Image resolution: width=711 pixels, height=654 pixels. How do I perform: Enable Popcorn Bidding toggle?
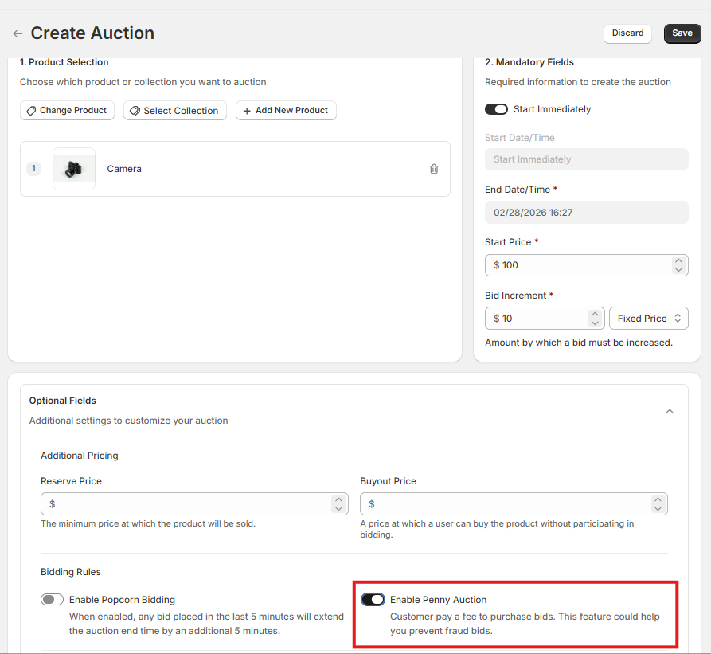coord(53,600)
